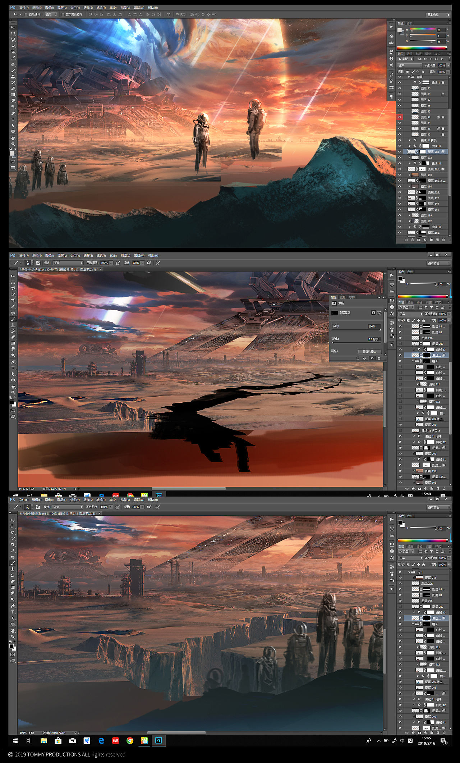Hide 图层 95 in top window Layers panel
The width and height of the screenshot is (460, 763).
pos(399,88)
